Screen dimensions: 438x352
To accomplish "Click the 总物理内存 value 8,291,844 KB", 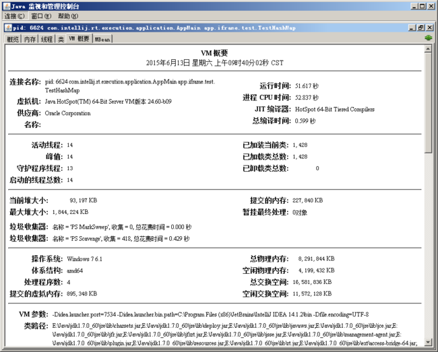I will [316, 259].
